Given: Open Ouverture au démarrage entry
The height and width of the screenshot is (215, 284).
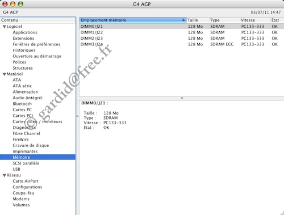Looking at the screenshot, I should pos(37,56).
